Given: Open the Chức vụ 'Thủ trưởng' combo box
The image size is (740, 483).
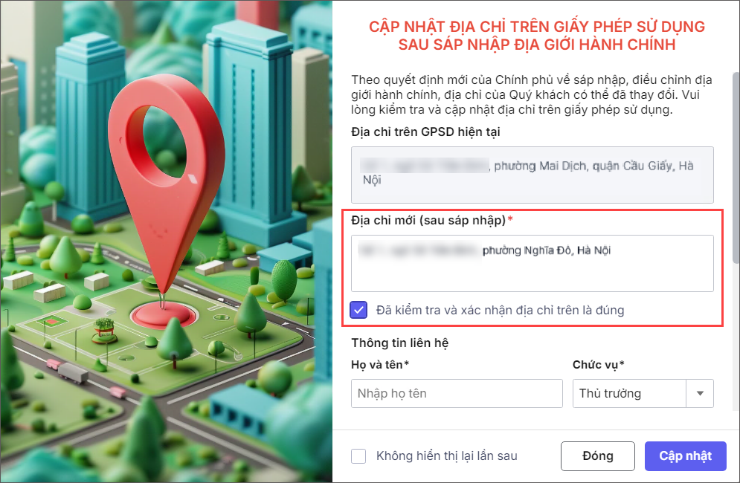Looking at the screenshot, I should coord(643,393).
